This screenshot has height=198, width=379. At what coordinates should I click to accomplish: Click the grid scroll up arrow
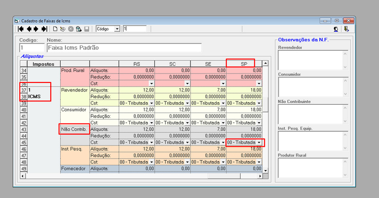(x=265, y=63)
